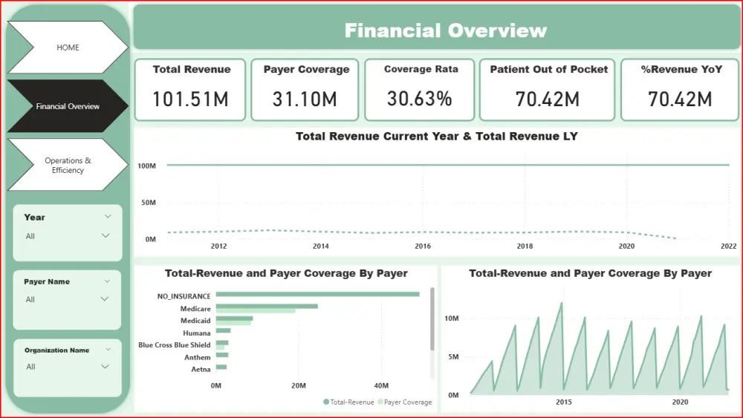This screenshot has width=743, height=418.
Task: Click the solid 100M revenue line
Action: coord(448,165)
